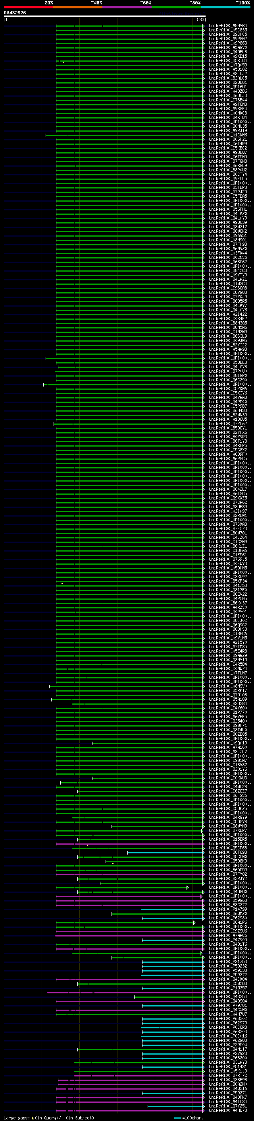Select hit label UniRef100_P59271
The image size is (254, 1121).
pyautogui.click(x=228, y=1093)
